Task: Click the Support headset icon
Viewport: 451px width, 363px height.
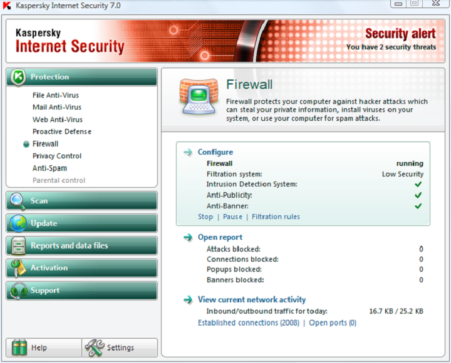Action: pyautogui.click(x=18, y=291)
